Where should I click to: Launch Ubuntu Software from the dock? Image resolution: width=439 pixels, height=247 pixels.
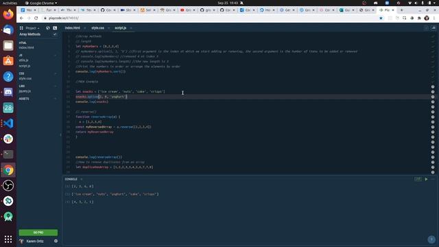pyautogui.click(x=8, y=61)
